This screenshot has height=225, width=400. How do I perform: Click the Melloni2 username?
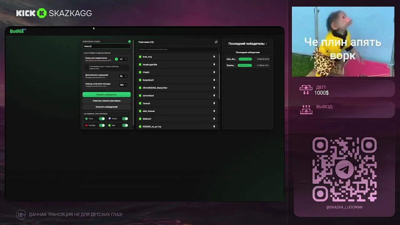[147, 119]
